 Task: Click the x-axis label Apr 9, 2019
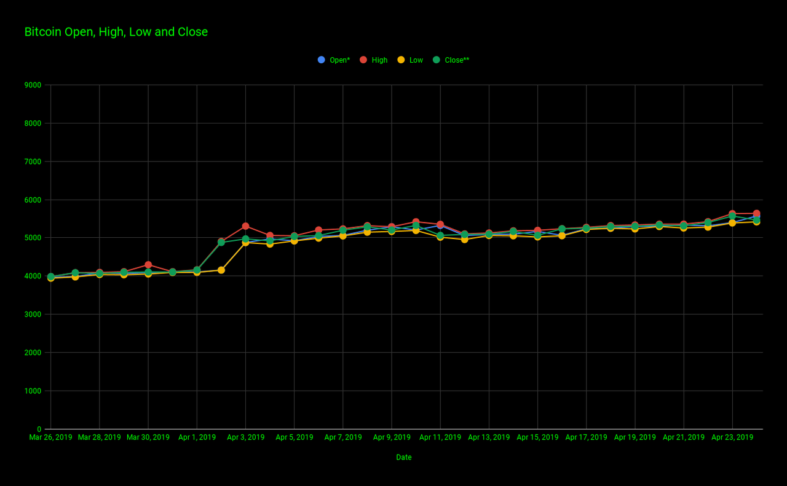tap(392, 437)
